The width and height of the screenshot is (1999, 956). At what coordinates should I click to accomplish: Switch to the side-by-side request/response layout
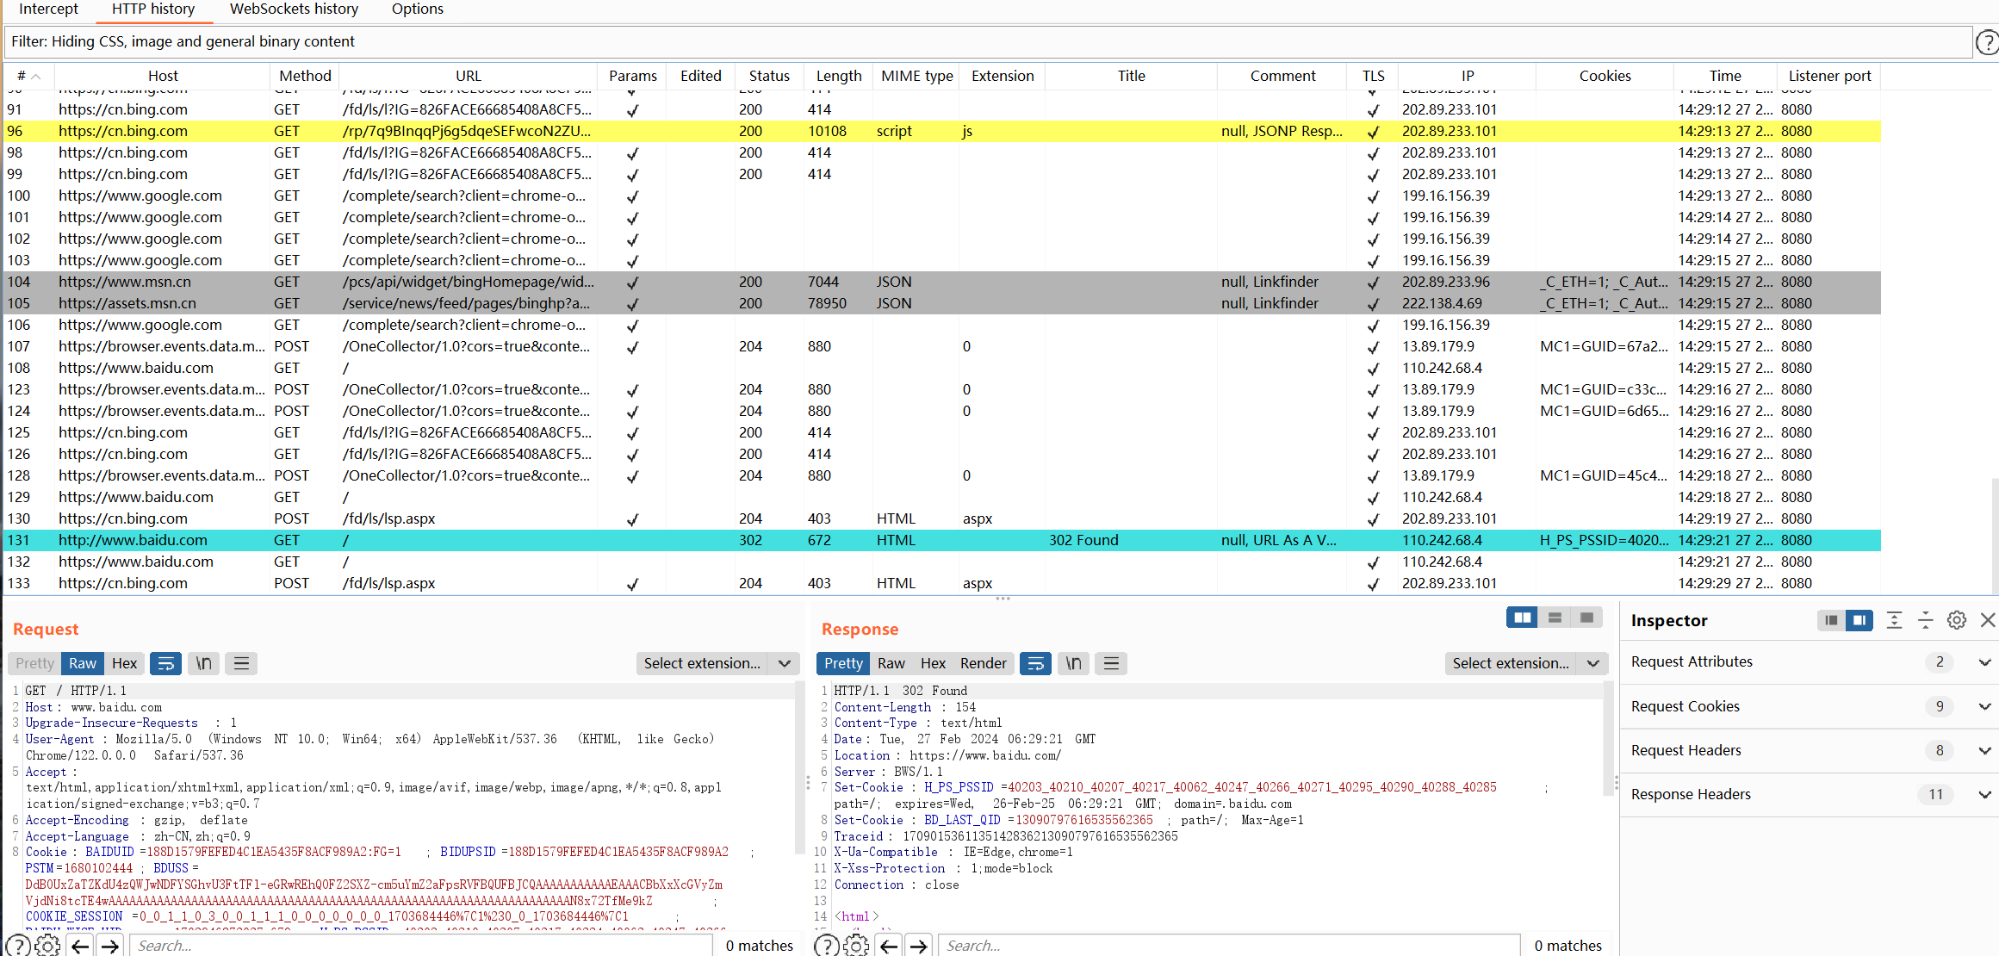tap(1522, 618)
